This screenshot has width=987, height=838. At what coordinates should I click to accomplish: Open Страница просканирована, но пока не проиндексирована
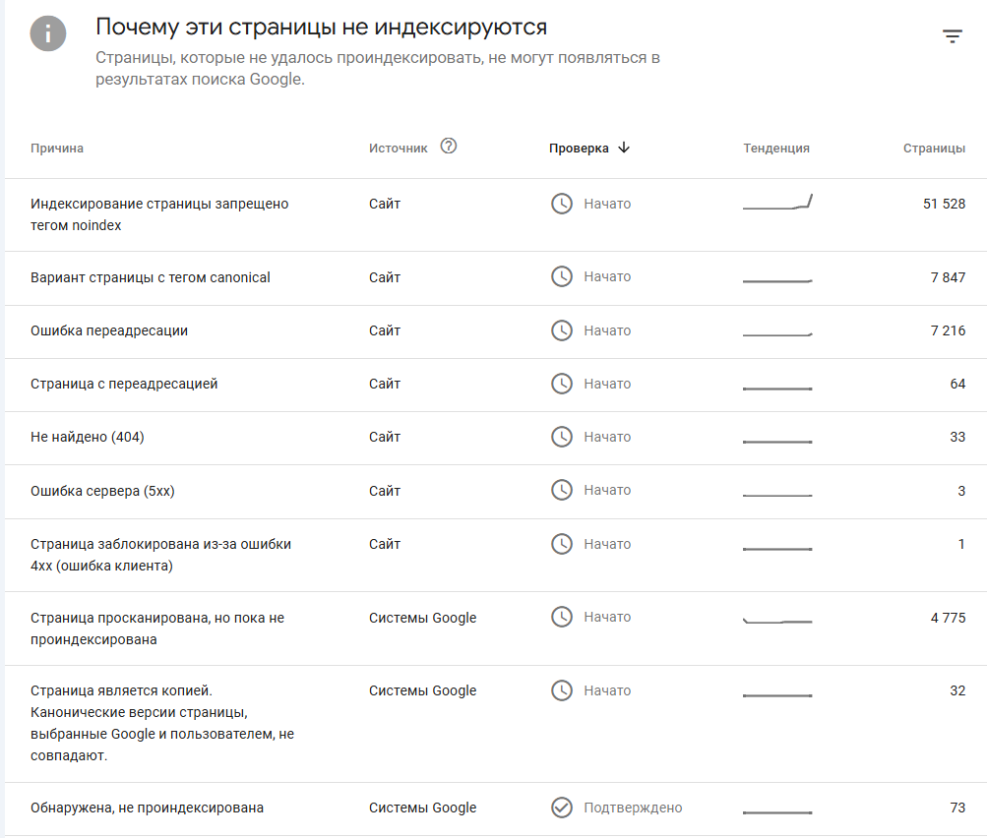tap(496, 628)
